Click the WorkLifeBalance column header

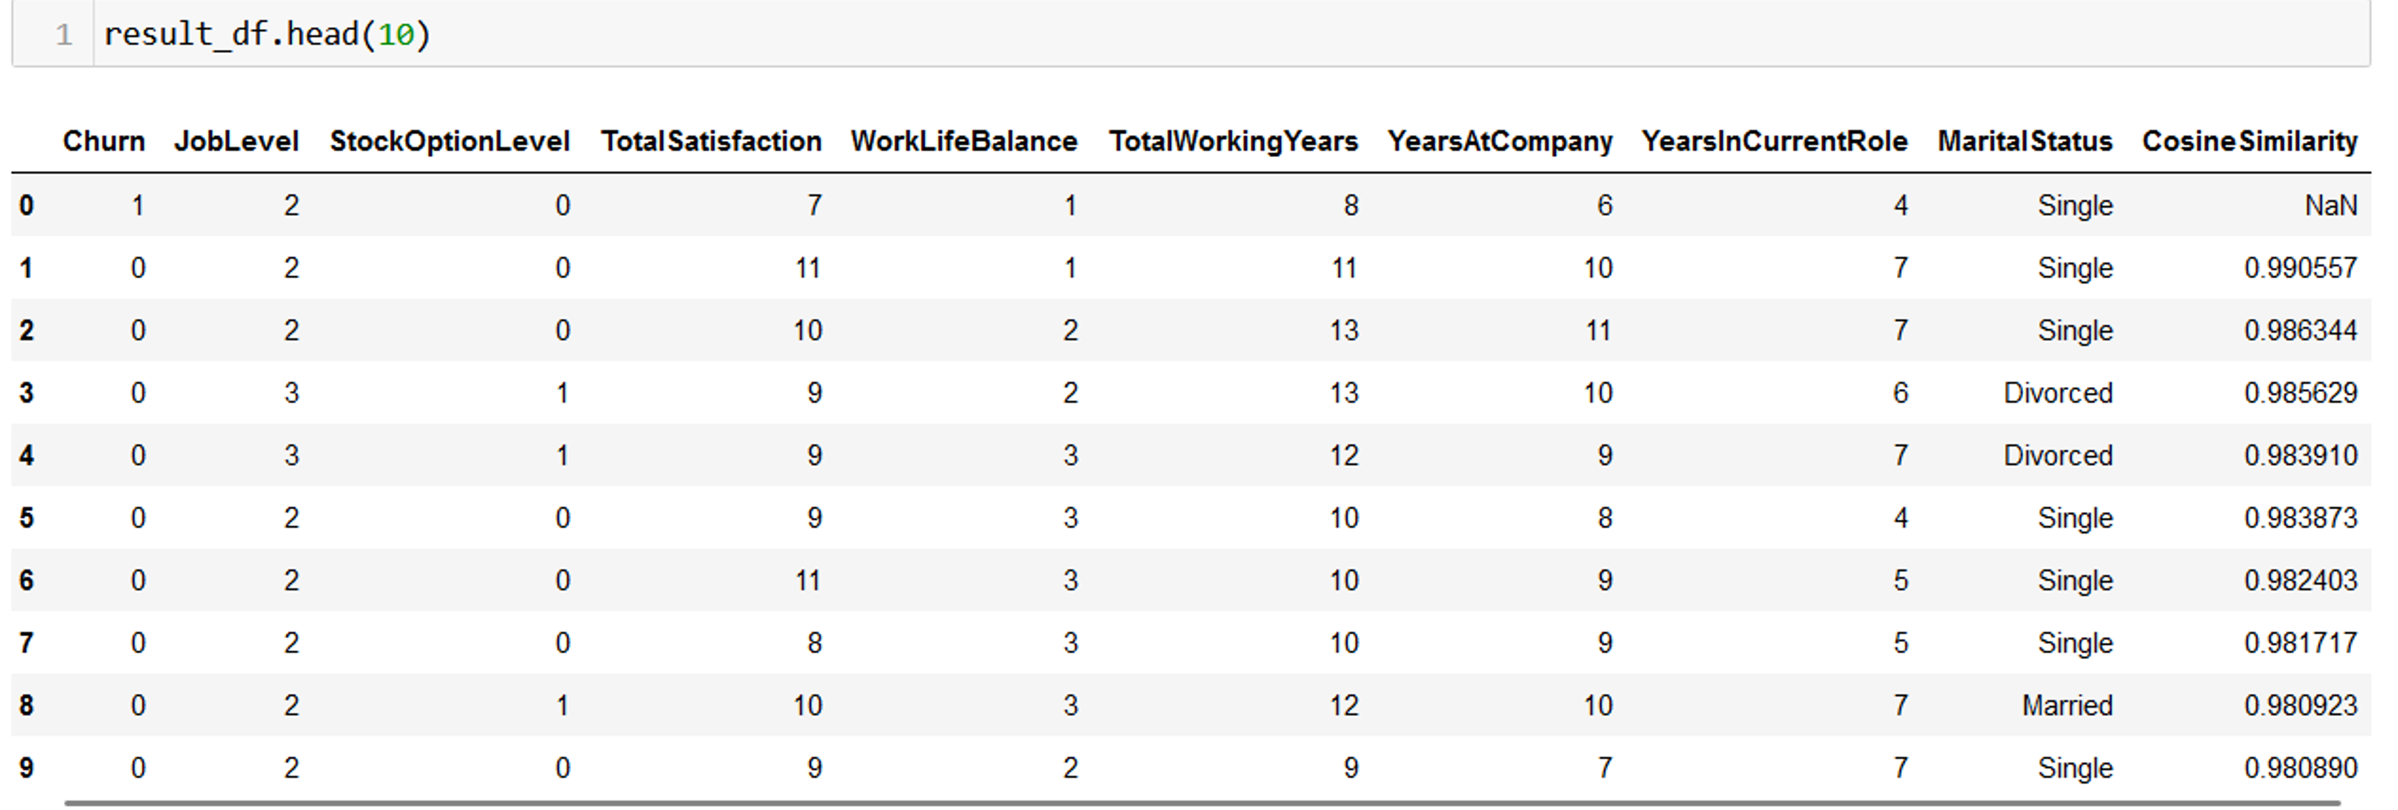[x=964, y=141]
